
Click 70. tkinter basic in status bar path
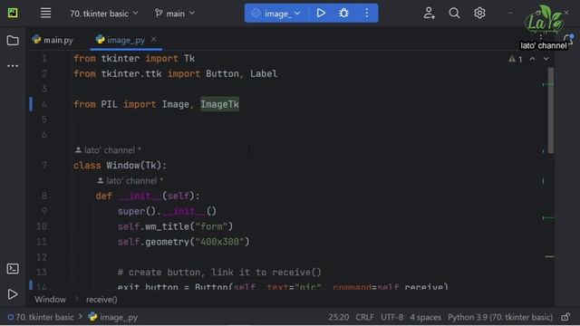[x=41, y=317]
